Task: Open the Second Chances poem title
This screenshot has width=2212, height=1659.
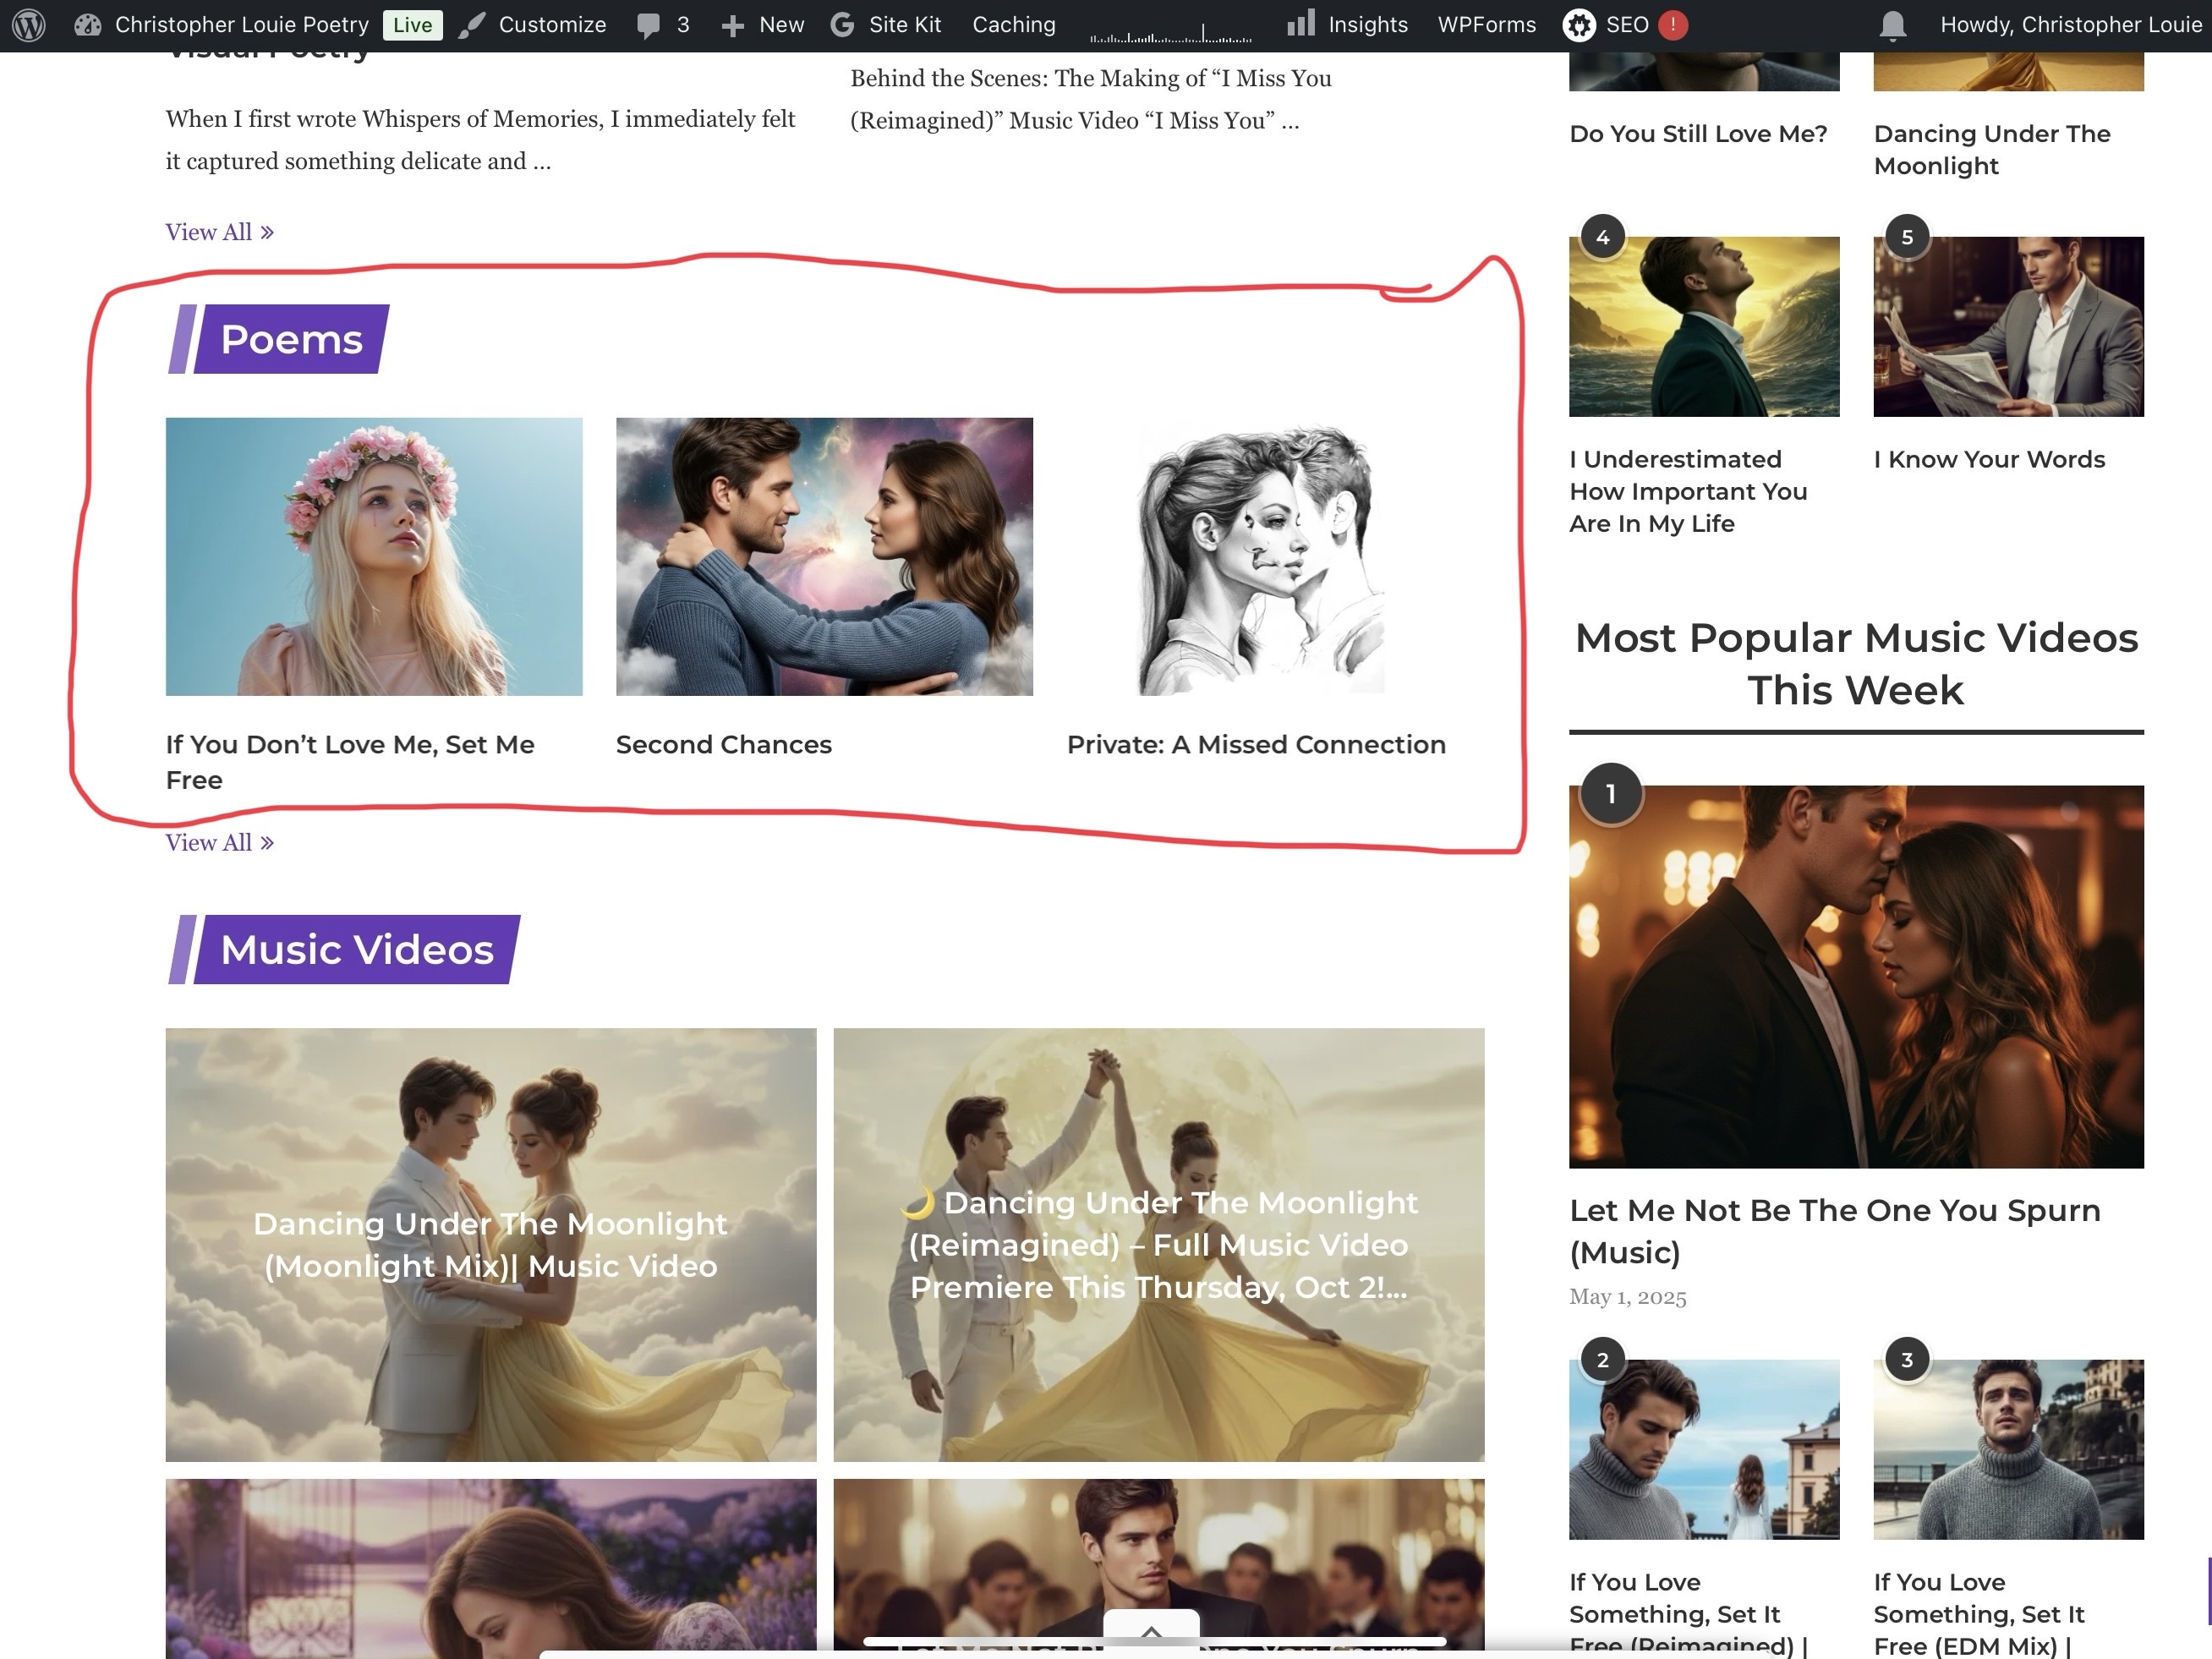Action: 723,745
